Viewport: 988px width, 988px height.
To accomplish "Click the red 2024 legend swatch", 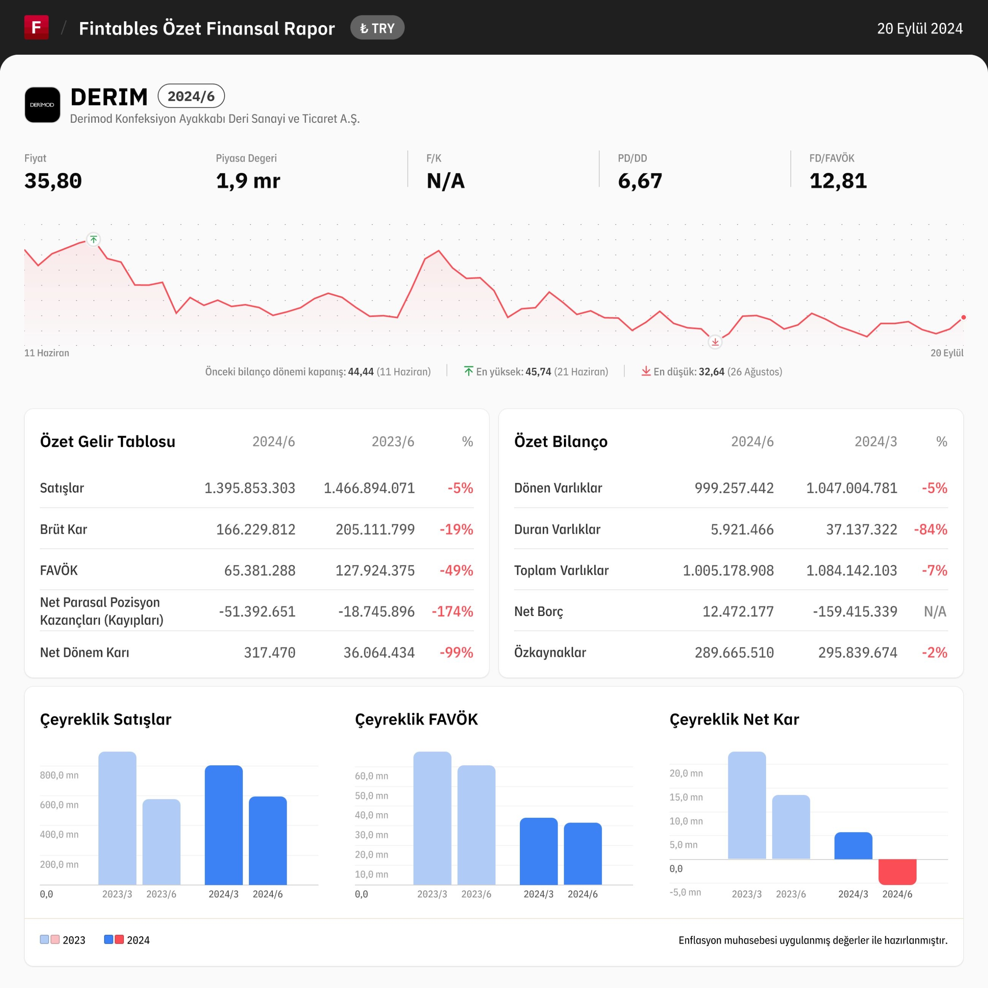I will click(119, 939).
